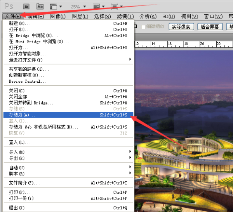Viewport: 233px width, 212px height.
Task: Select 在 Mini Bridge 中浏览(G)...
Action: pos(68,42)
